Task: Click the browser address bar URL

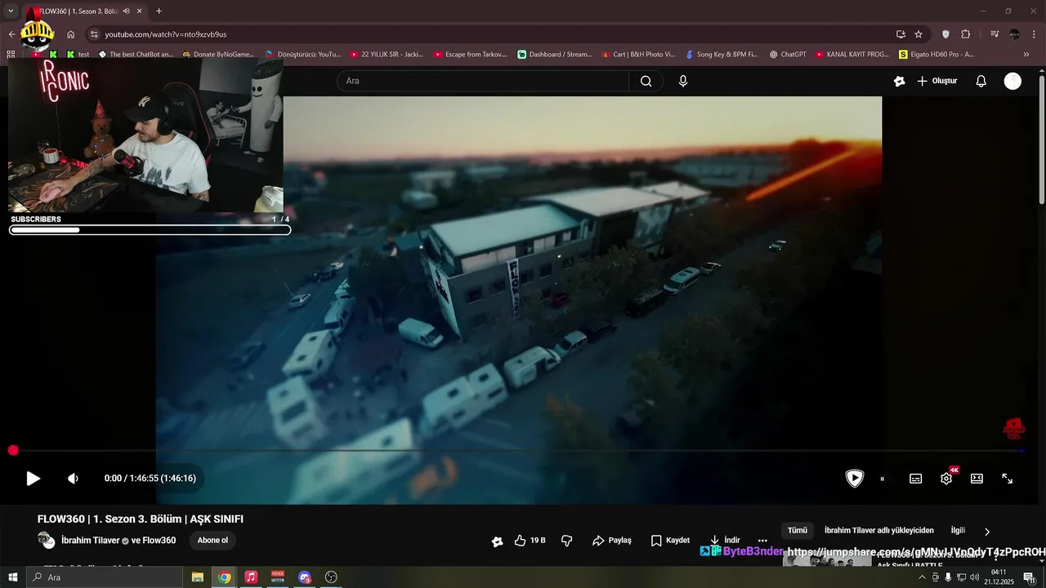Action: pos(166,34)
